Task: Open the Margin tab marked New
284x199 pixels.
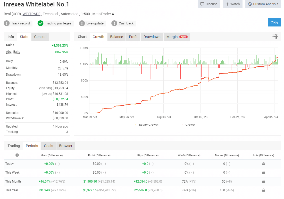Action: coord(177,37)
